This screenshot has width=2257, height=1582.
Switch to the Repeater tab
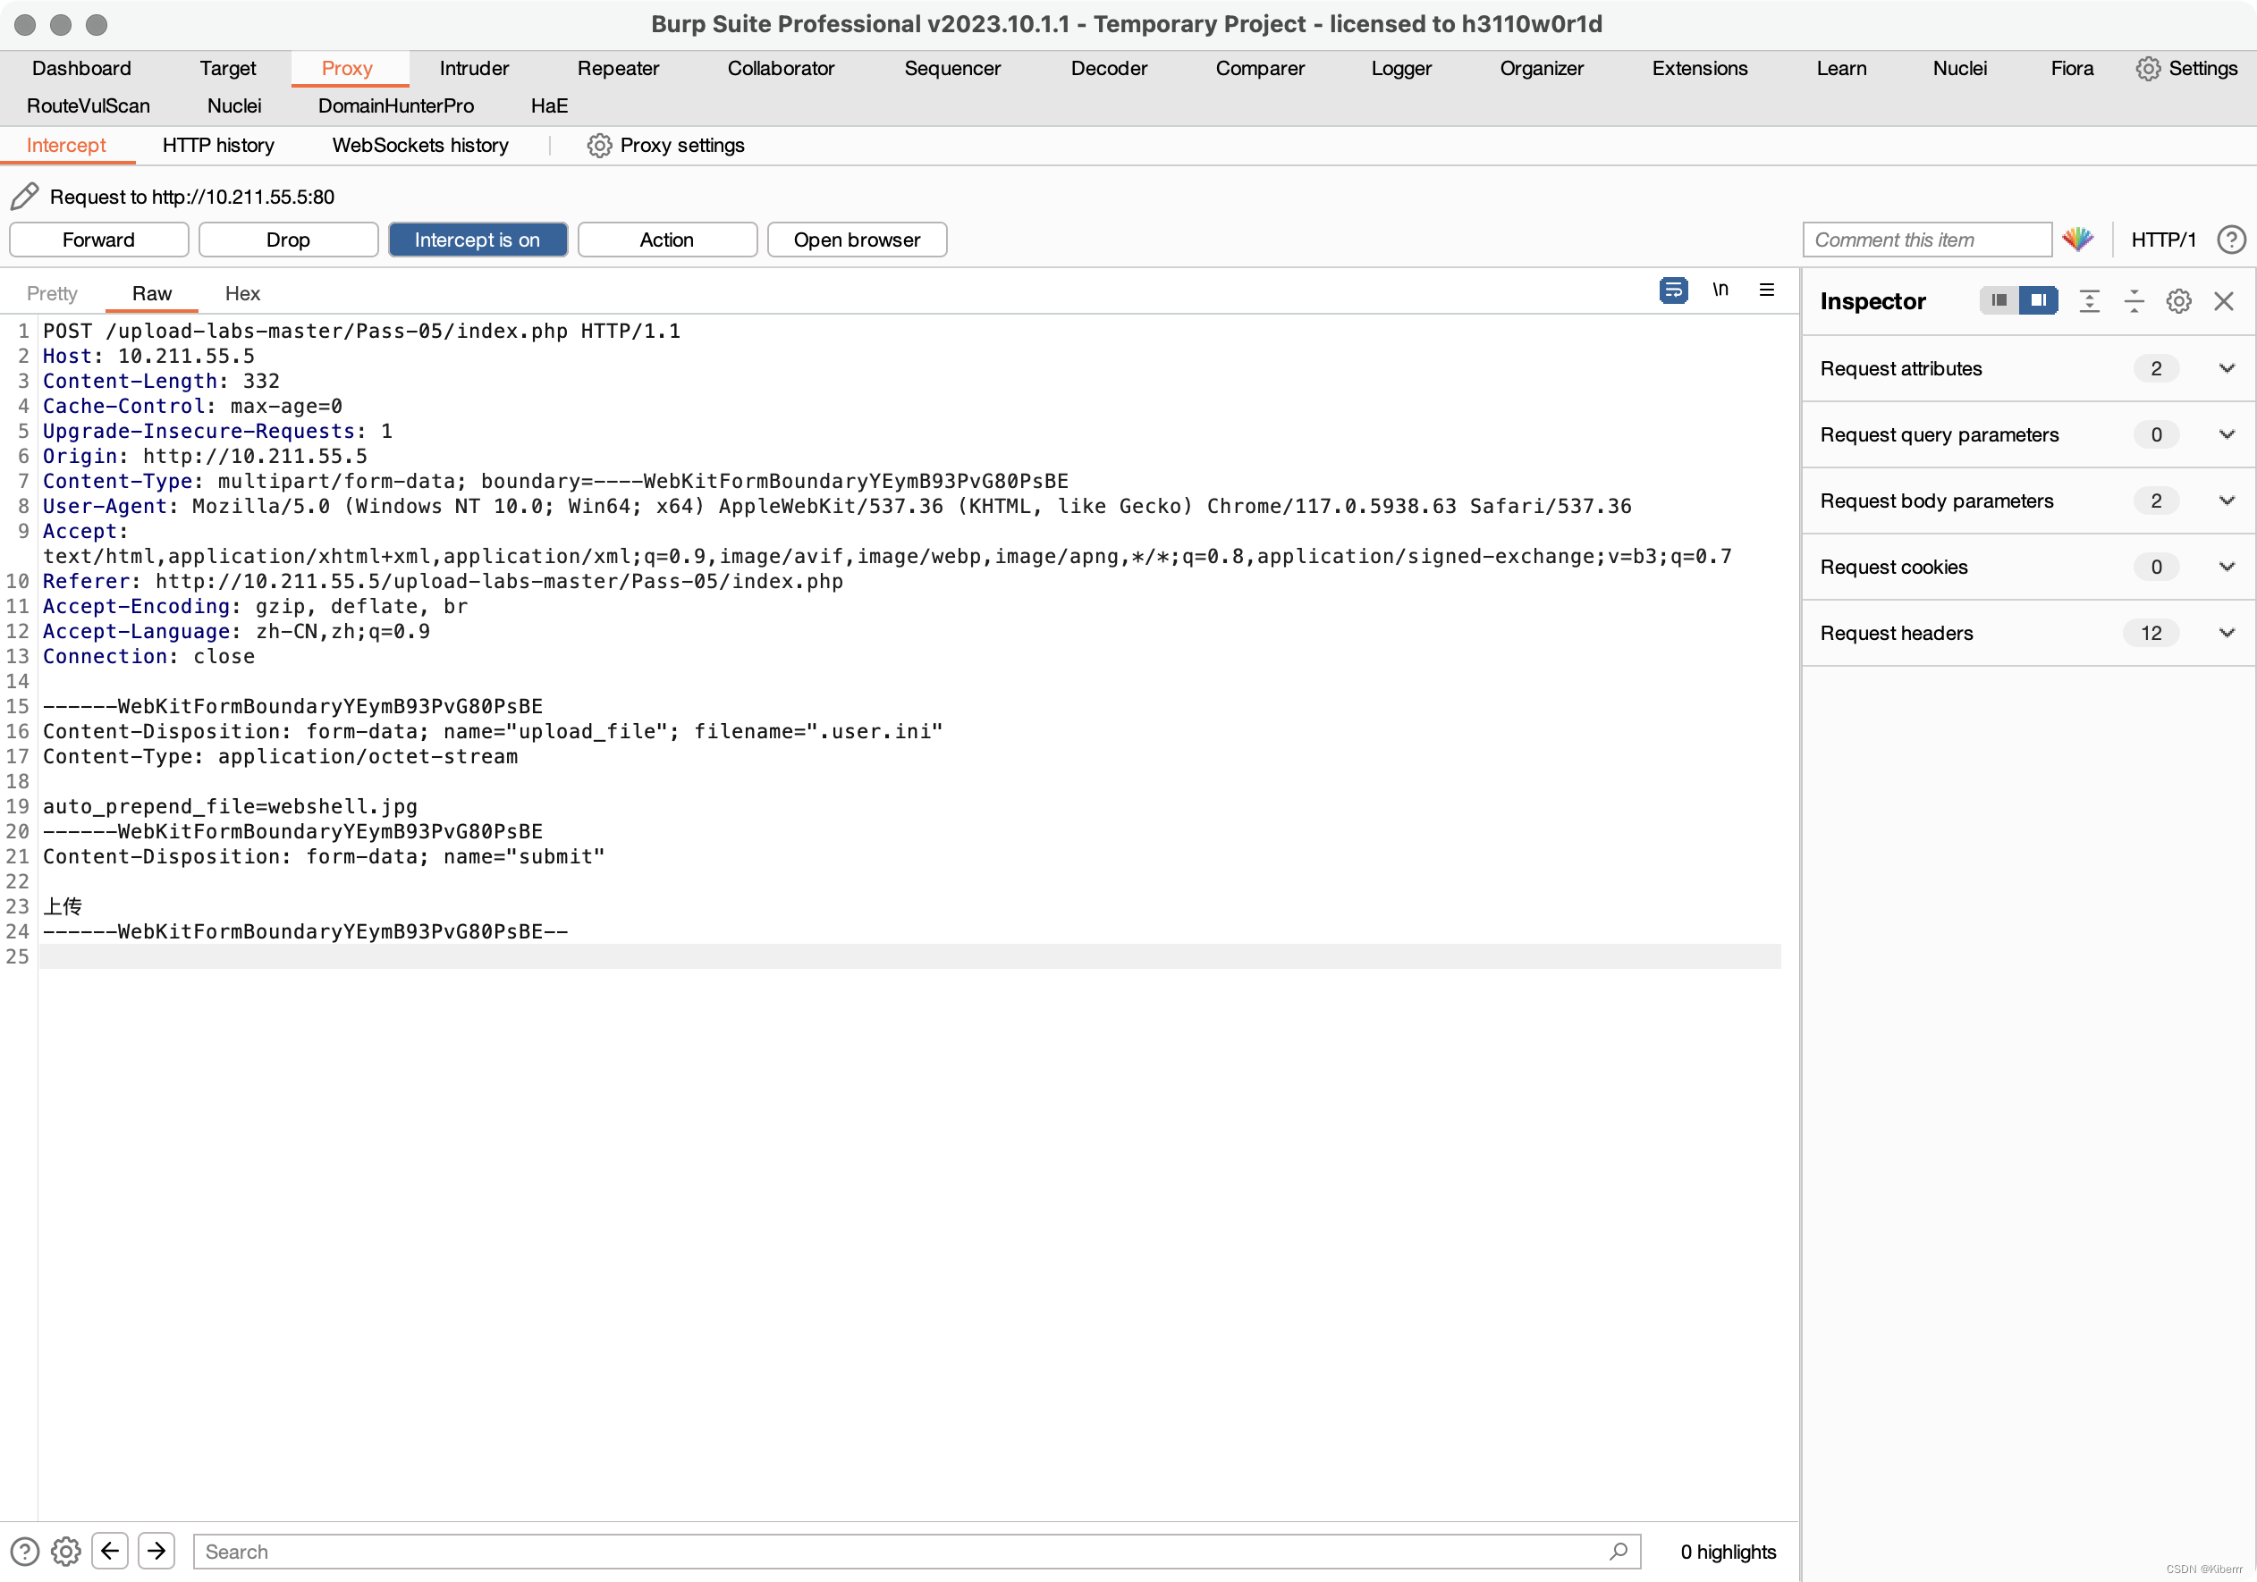tap(617, 68)
